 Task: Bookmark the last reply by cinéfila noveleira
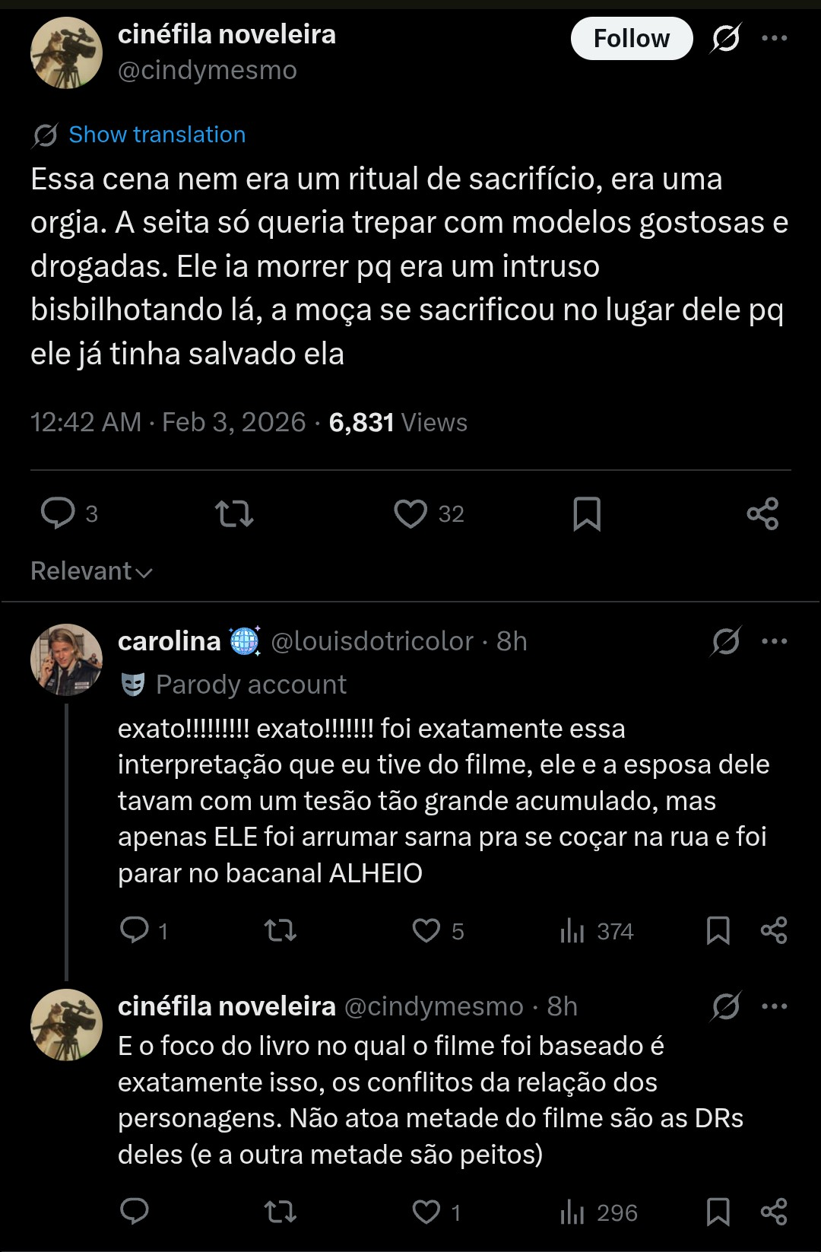click(718, 1212)
